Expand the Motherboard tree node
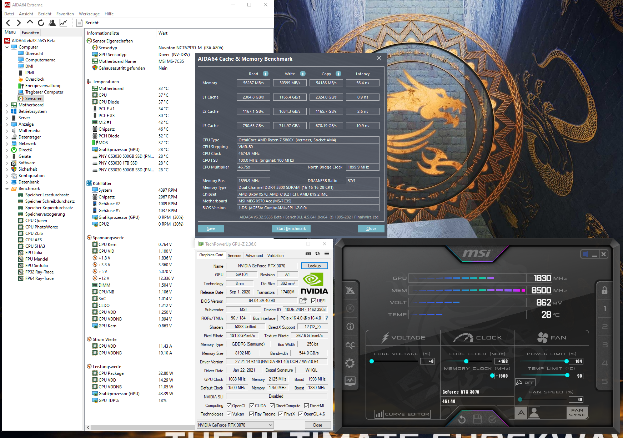The width and height of the screenshot is (623, 438). tap(7, 105)
